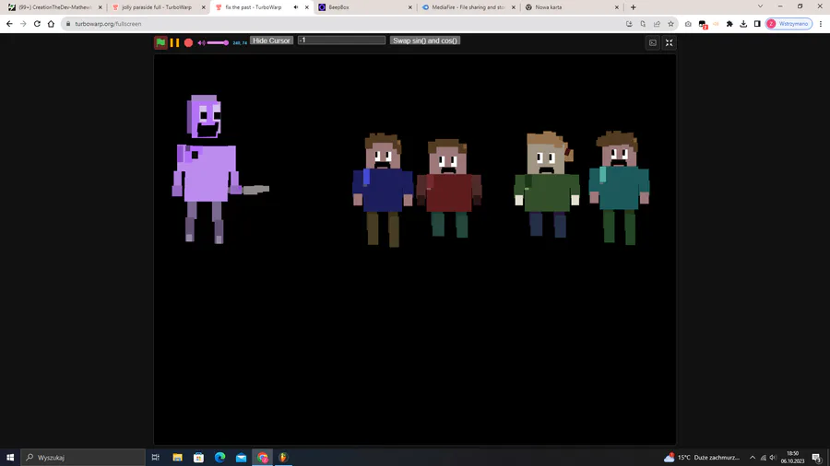Mute the fix the past tab audio
Screen dimensions: 830x466
pyautogui.click(x=296, y=7)
